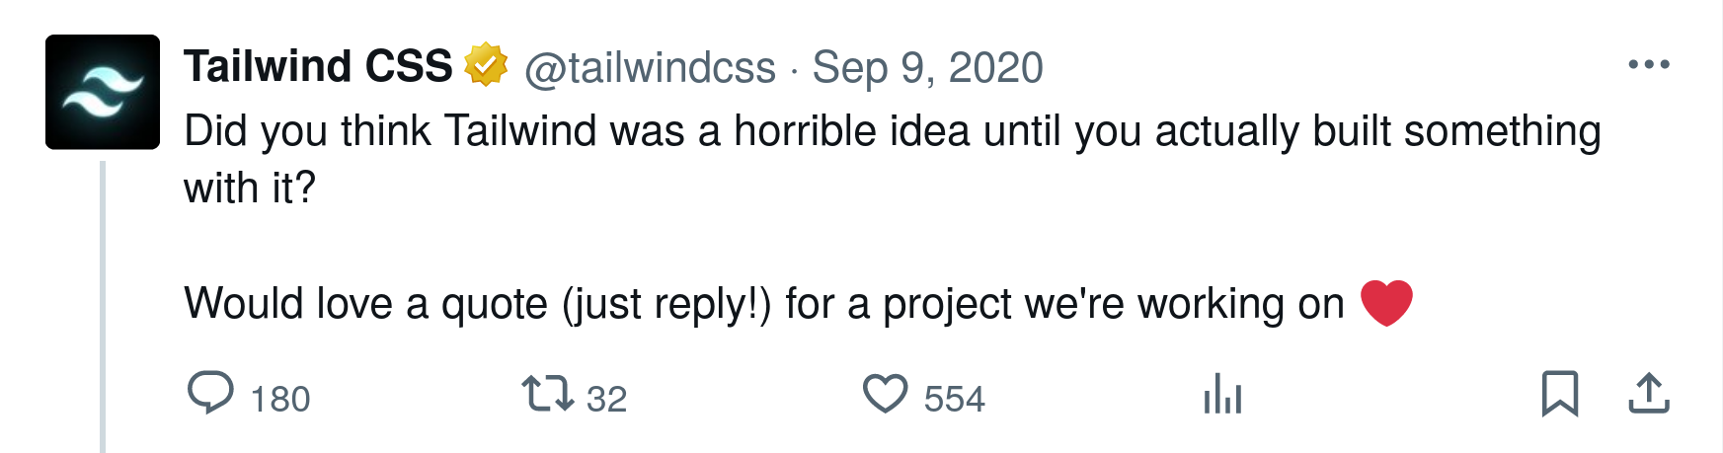
Task: Like the tweet with the heart outline icon
Action: [885, 393]
